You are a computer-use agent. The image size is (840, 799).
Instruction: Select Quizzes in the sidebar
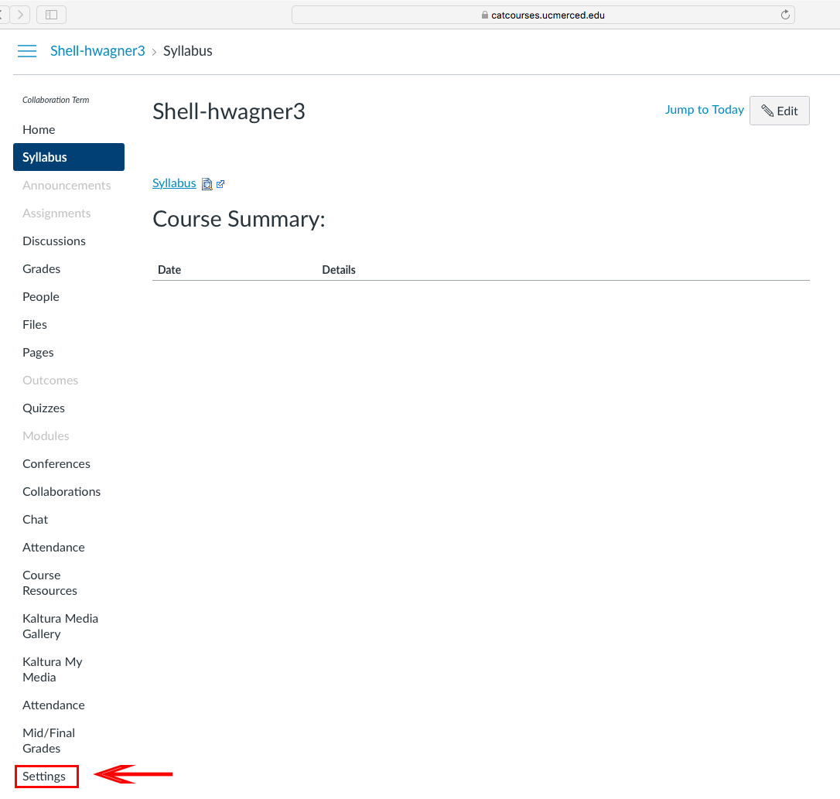(43, 408)
